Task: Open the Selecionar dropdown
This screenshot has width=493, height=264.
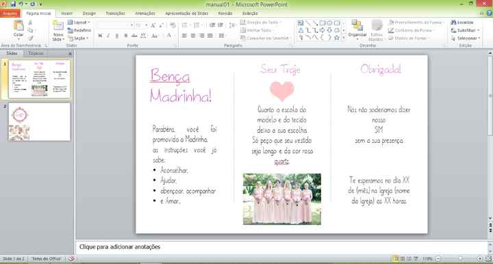Action: (465, 38)
